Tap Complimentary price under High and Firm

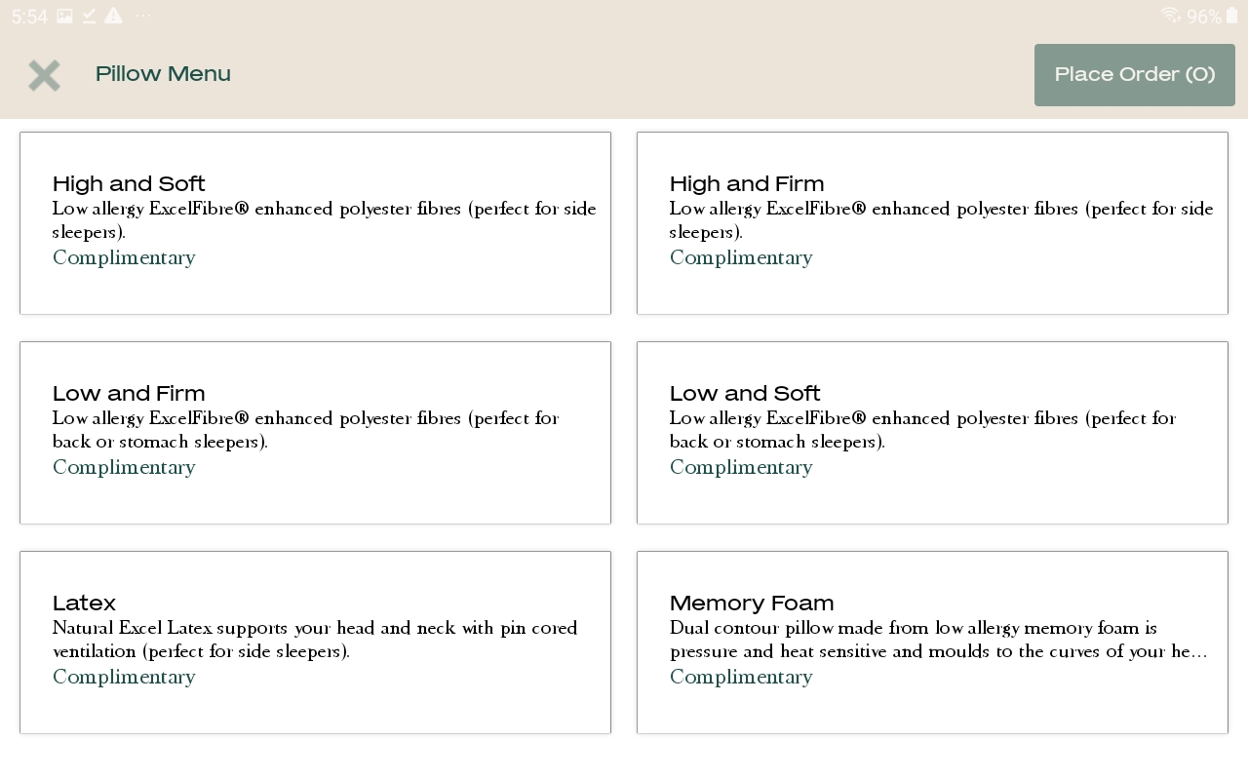[741, 257]
